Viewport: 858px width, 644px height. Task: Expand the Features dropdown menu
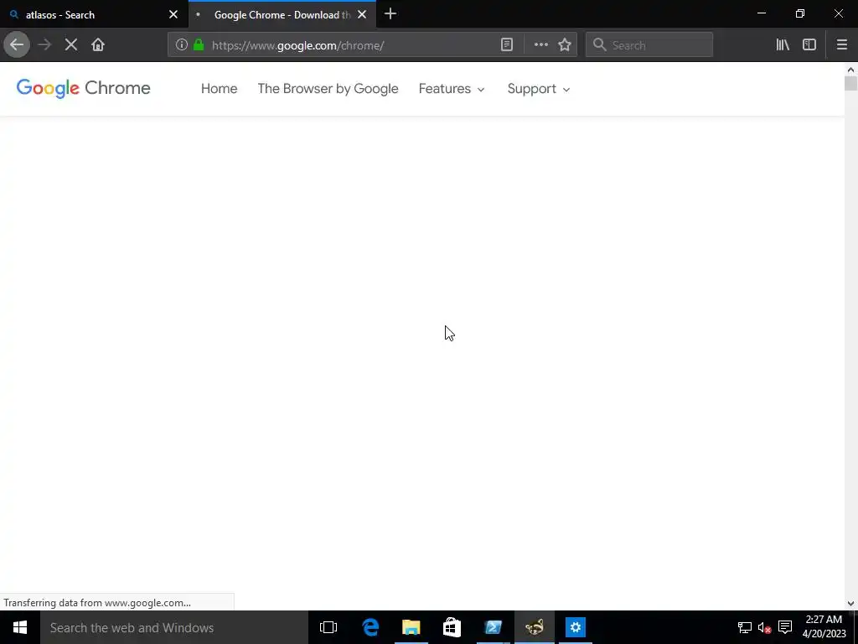coord(452,89)
